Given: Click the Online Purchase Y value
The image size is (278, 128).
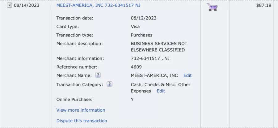Looking at the screenshot, I should coord(132,100).
